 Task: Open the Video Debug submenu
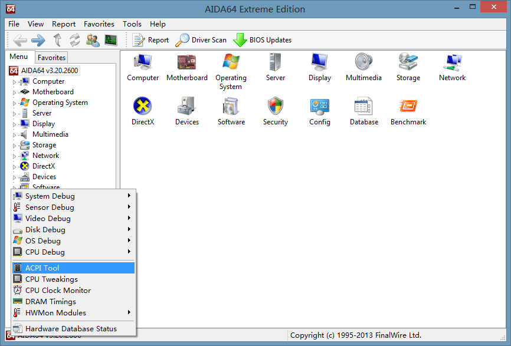pyautogui.click(x=73, y=219)
